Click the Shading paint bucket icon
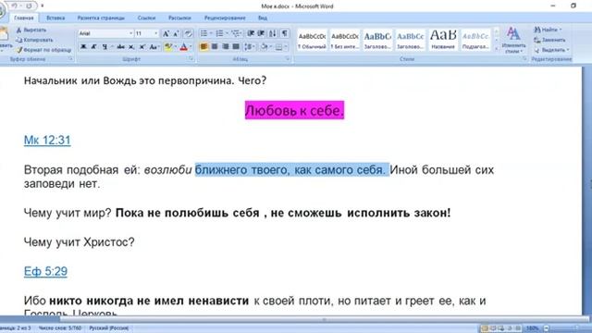This screenshot has height=333, width=592. pos(264,47)
